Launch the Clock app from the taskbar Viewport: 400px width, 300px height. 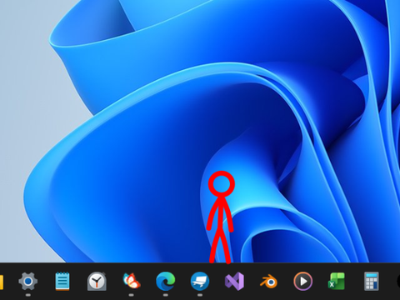pyautogui.click(x=97, y=281)
